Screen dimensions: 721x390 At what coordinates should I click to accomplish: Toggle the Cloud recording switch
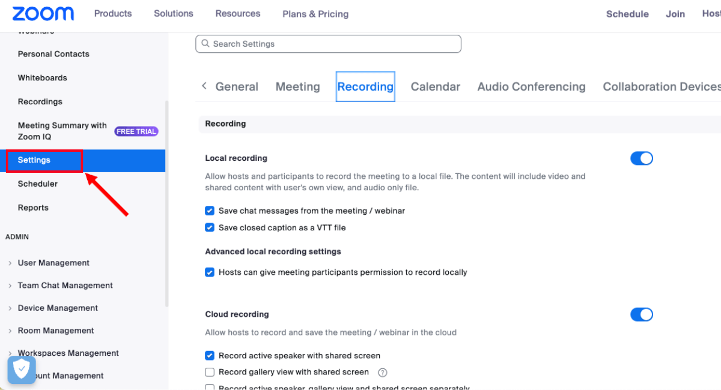[641, 314]
